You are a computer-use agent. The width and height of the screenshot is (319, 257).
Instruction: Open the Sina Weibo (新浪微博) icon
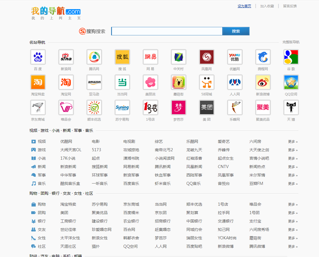[263, 82]
